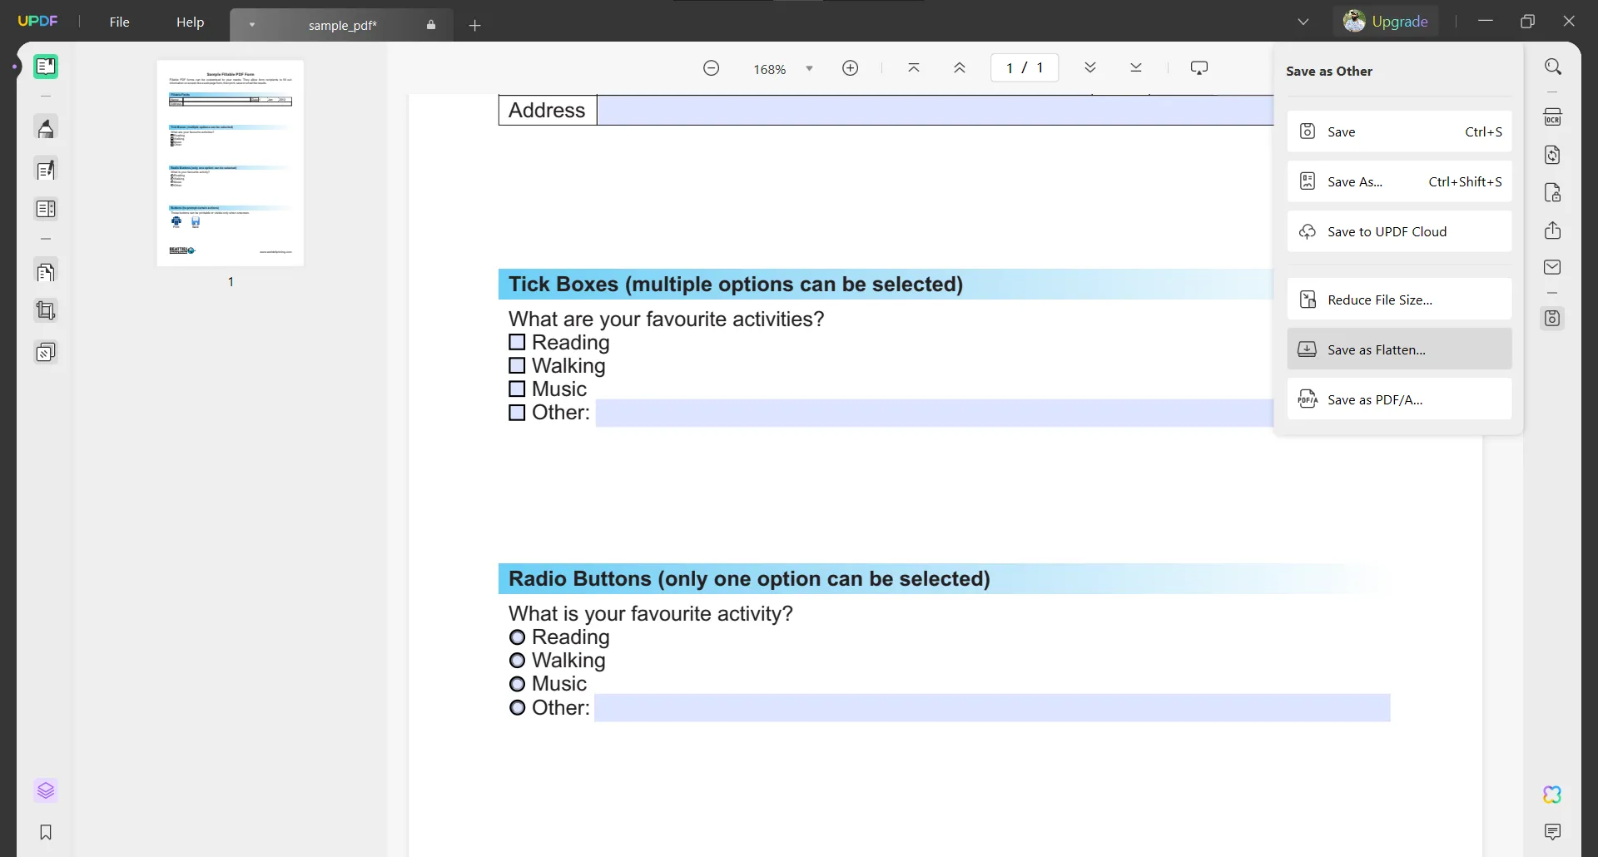The height and width of the screenshot is (857, 1598).
Task: Choose Save As... option
Action: point(1399,181)
